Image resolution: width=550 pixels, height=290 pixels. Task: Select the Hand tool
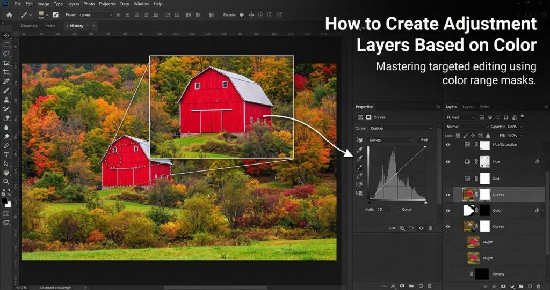pyautogui.click(x=6, y=172)
